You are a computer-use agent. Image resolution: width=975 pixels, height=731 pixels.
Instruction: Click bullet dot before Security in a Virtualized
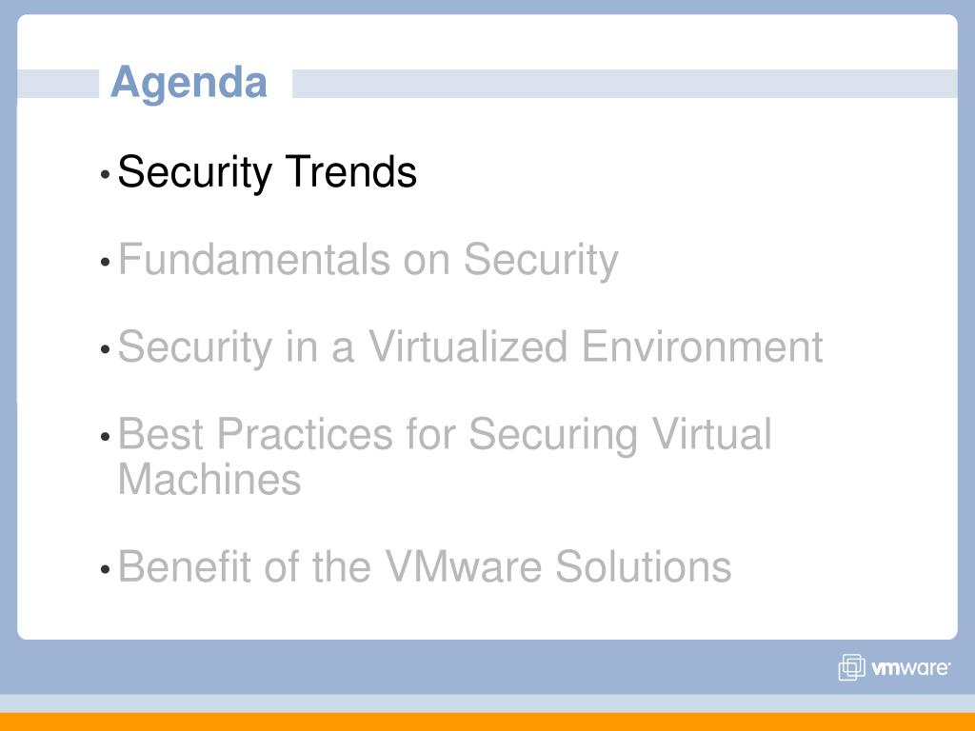point(105,350)
